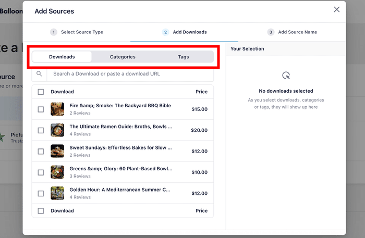Click the $15.00 price
The height and width of the screenshot is (238, 365).
[x=200, y=109]
